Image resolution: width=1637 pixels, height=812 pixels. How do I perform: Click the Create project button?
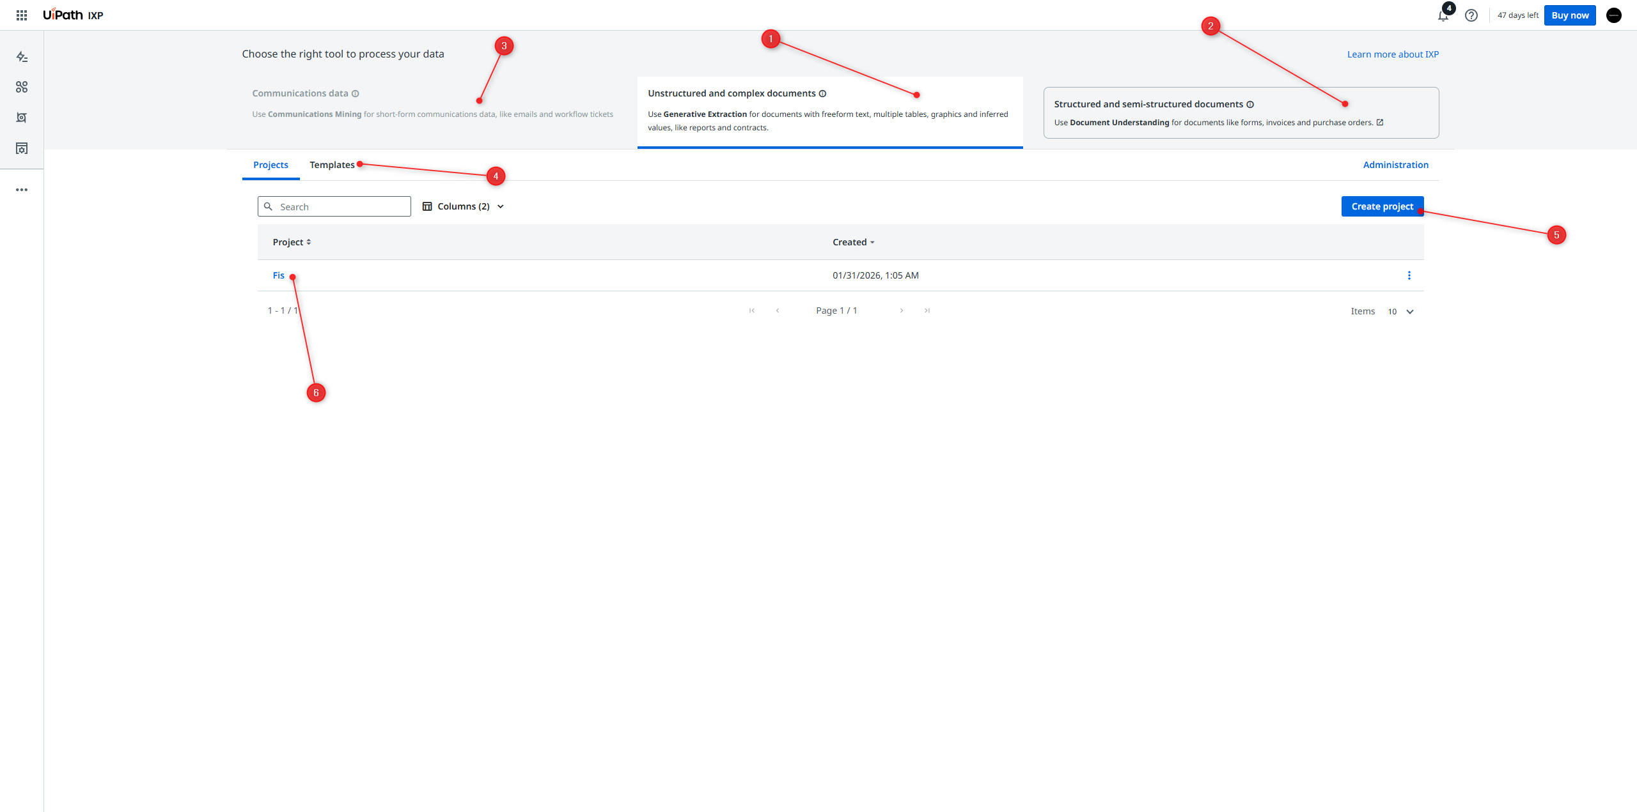pos(1382,206)
